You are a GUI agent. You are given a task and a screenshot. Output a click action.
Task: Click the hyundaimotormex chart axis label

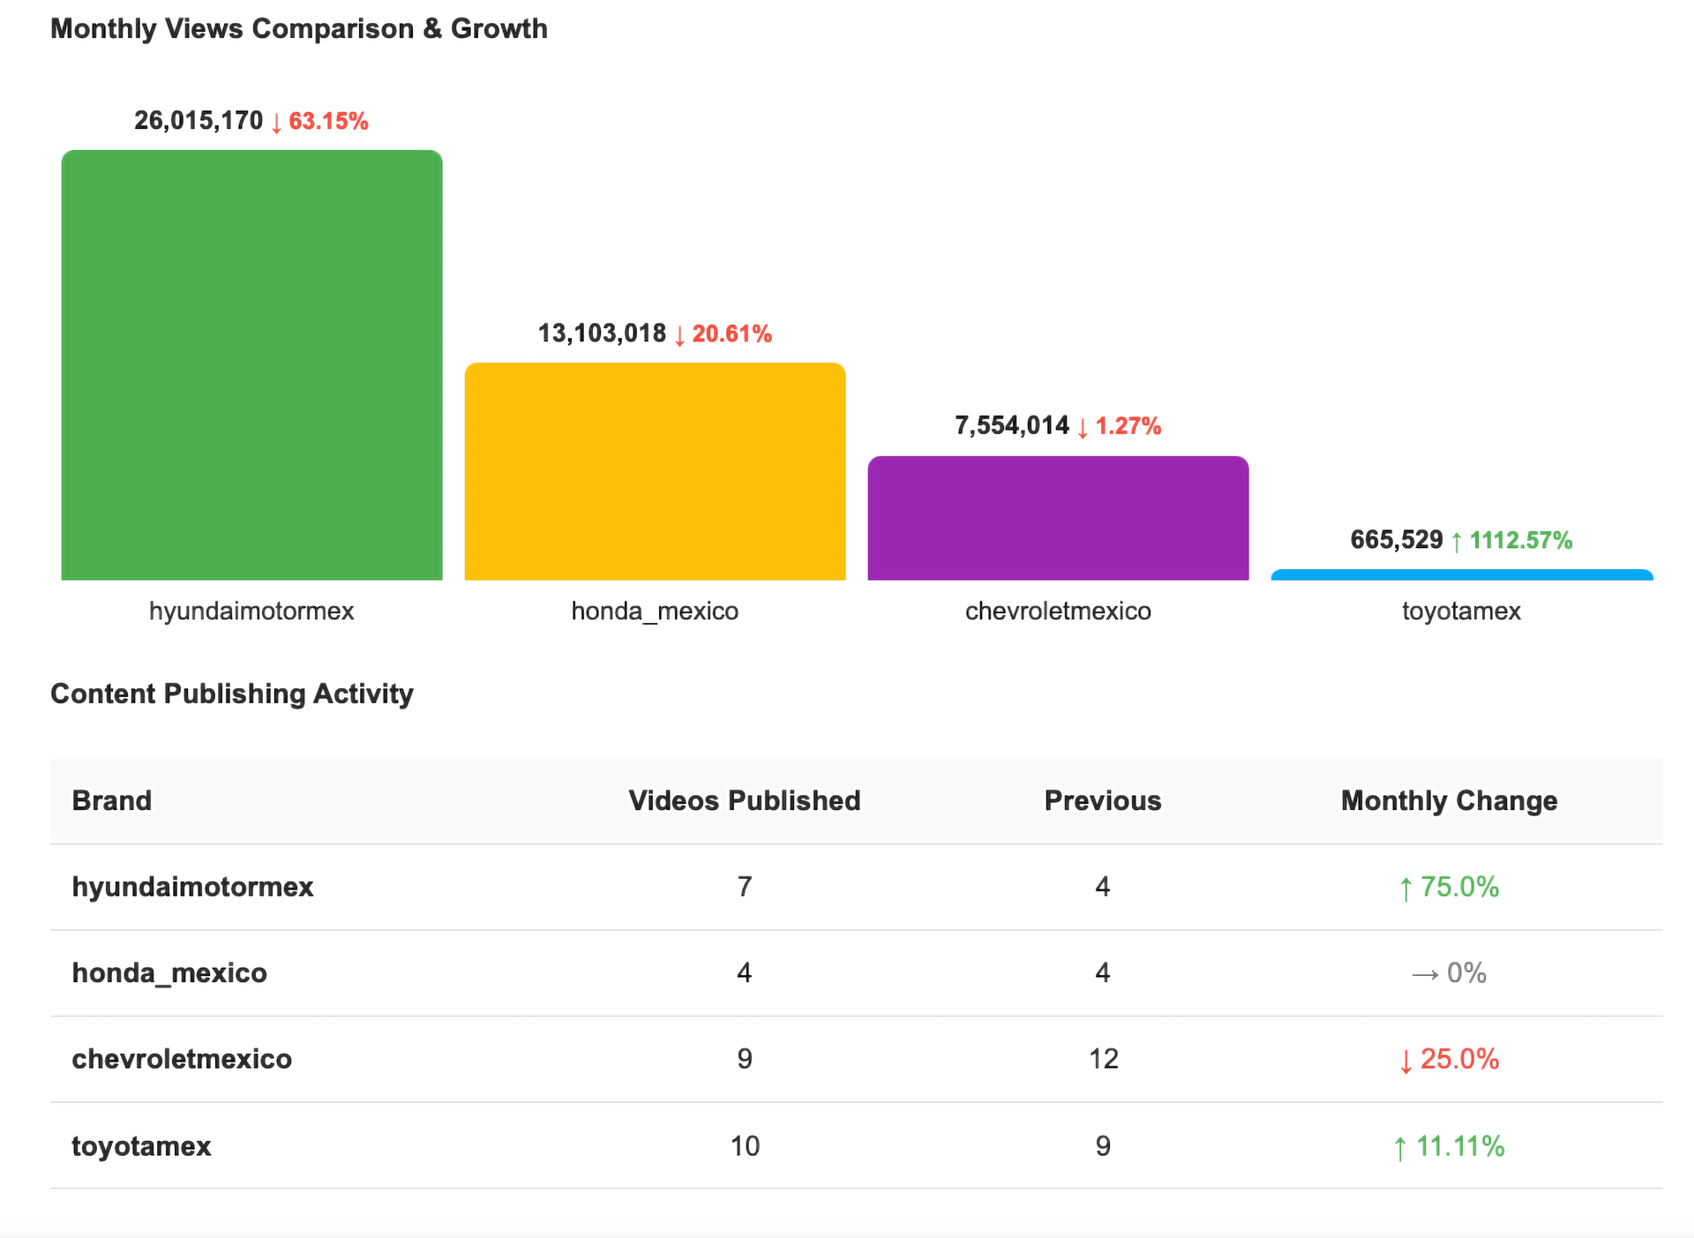251,611
